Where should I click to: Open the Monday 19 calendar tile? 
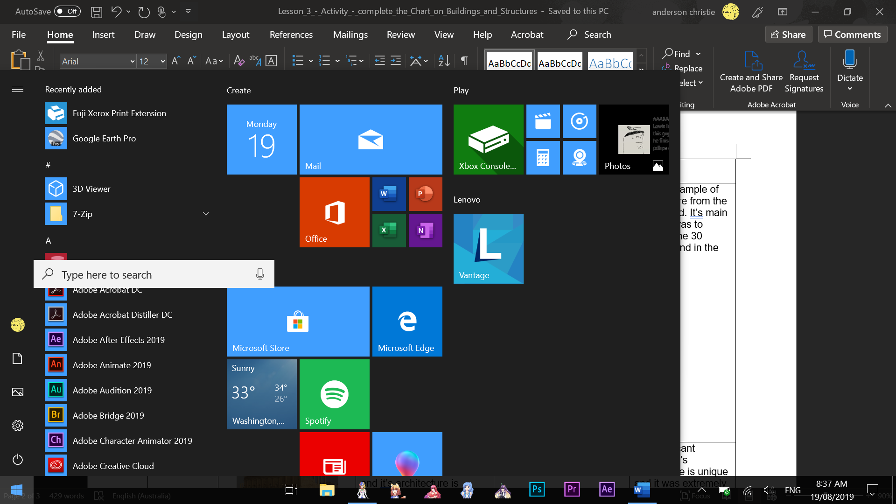click(261, 140)
